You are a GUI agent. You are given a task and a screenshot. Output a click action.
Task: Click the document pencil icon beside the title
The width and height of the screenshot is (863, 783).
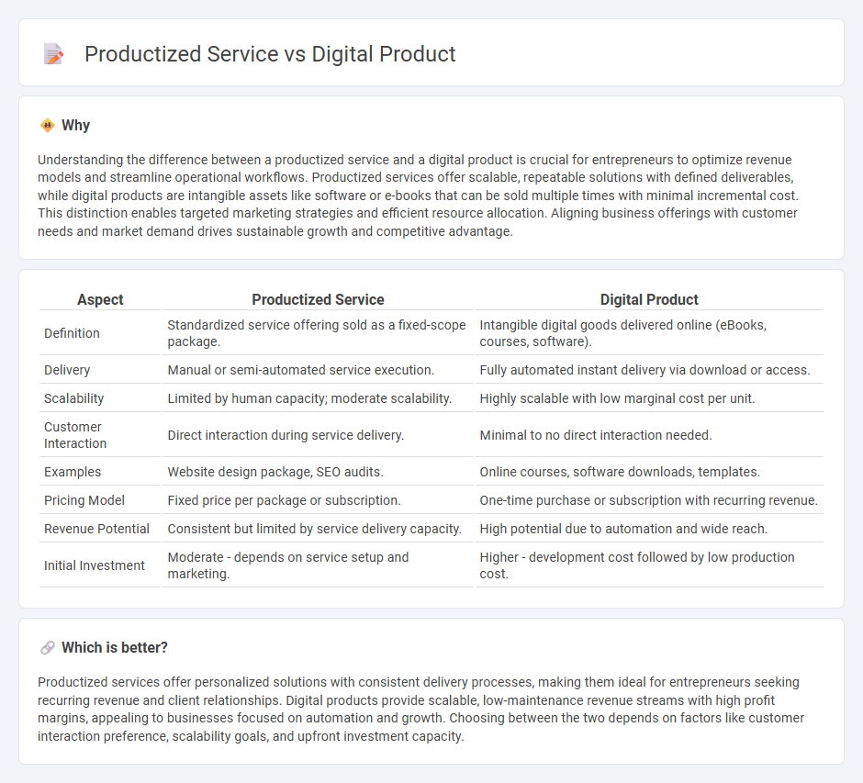(53, 54)
